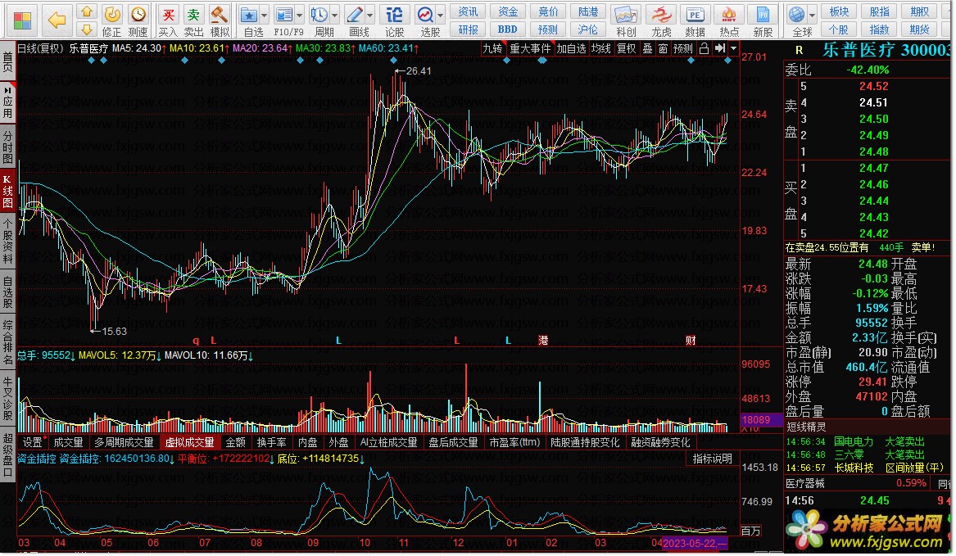Viewport: 956px width, 556px height.
Task: Switch to the 多周期成交量 tab
Action: point(124,443)
